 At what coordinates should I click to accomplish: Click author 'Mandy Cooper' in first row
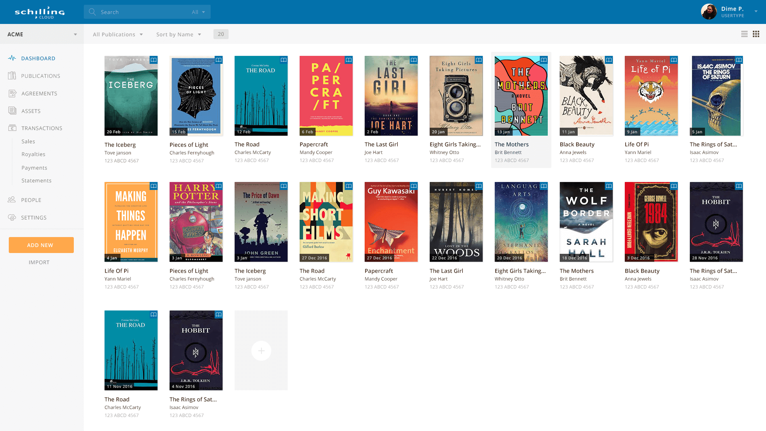click(x=316, y=152)
